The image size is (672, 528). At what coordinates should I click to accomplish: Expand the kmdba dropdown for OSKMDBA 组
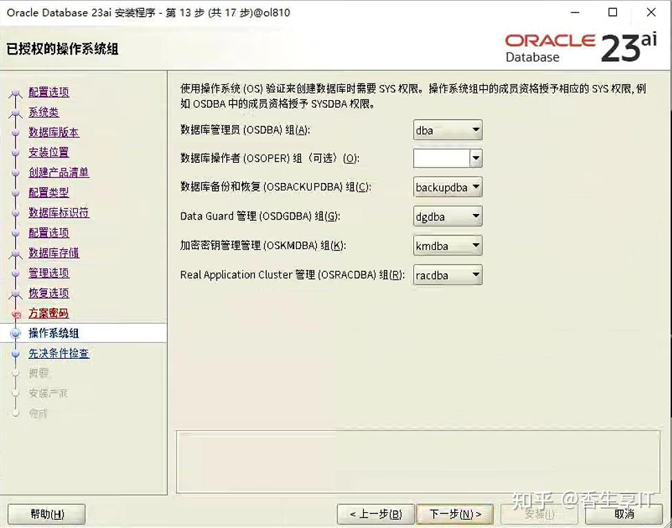pyautogui.click(x=476, y=245)
